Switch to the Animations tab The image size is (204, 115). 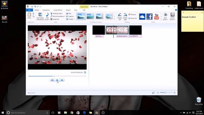pos(46,10)
